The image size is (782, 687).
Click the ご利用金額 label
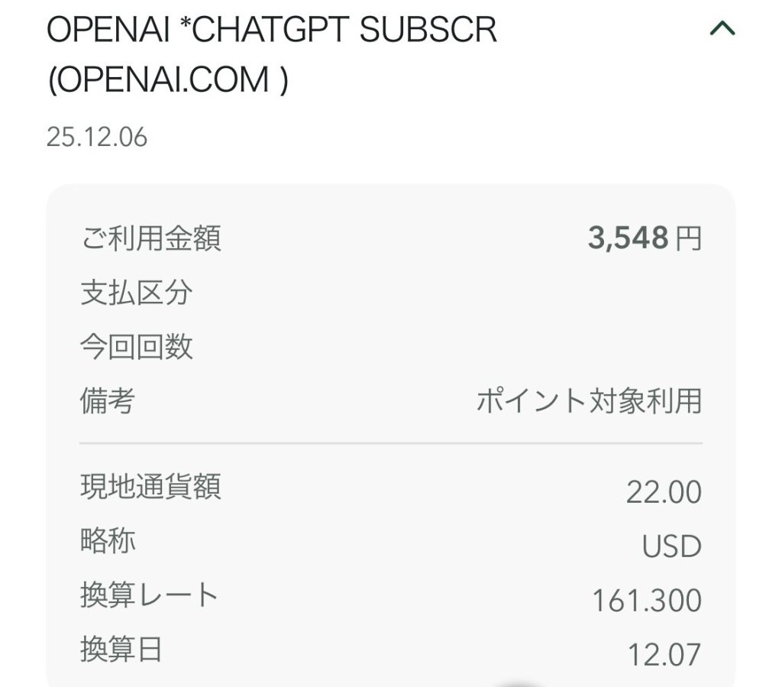tap(151, 239)
